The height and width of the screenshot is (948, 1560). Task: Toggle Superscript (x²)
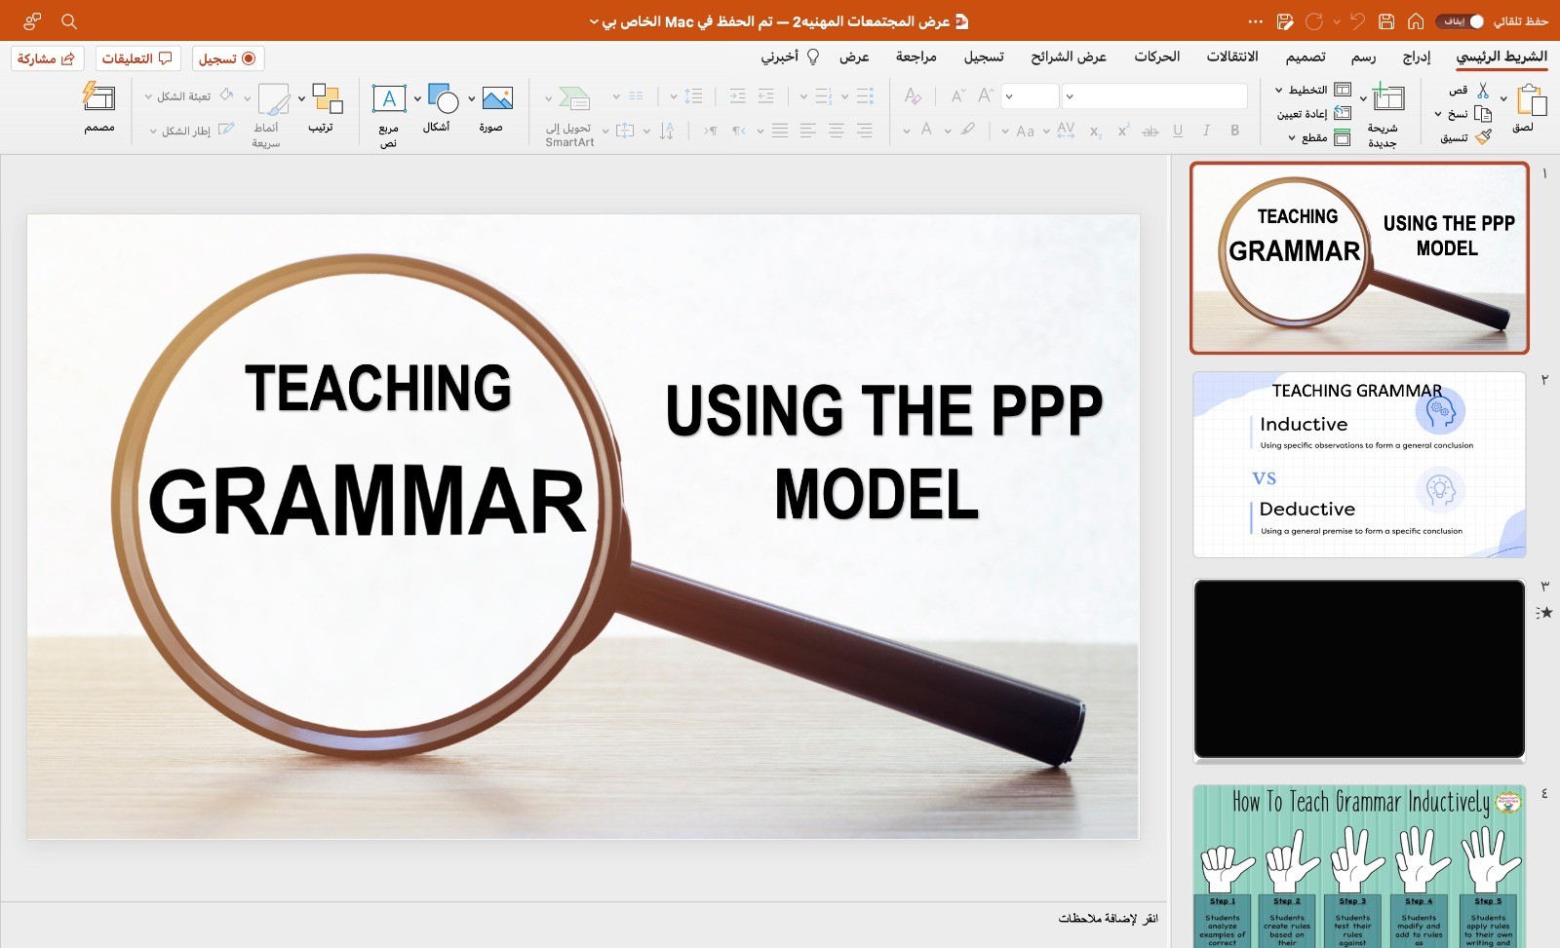(1123, 131)
